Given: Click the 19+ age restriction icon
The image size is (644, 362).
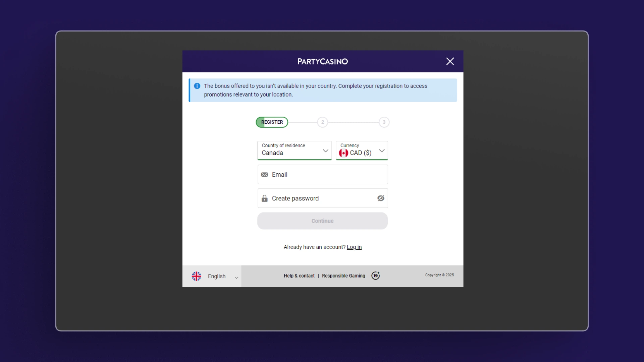Looking at the screenshot, I should (376, 276).
